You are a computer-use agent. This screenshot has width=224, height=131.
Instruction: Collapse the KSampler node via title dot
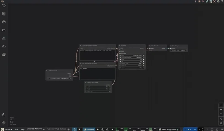point(120,46)
